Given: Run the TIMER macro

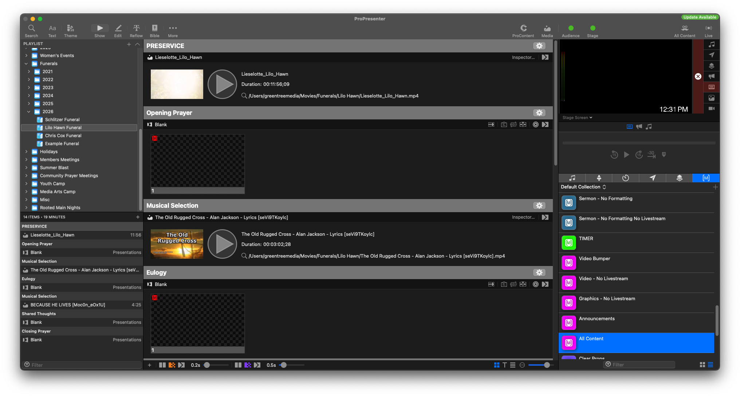Looking at the screenshot, I should (569, 243).
